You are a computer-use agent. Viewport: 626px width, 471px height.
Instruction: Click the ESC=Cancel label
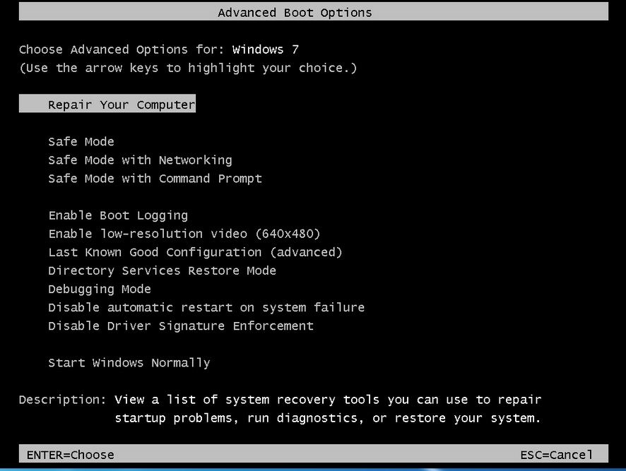(x=556, y=455)
